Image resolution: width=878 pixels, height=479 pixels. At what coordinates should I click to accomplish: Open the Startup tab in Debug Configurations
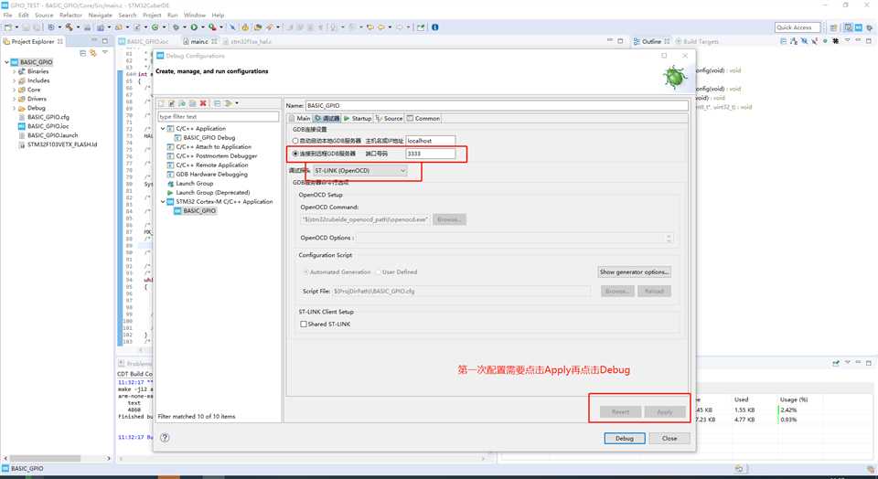tap(358, 118)
